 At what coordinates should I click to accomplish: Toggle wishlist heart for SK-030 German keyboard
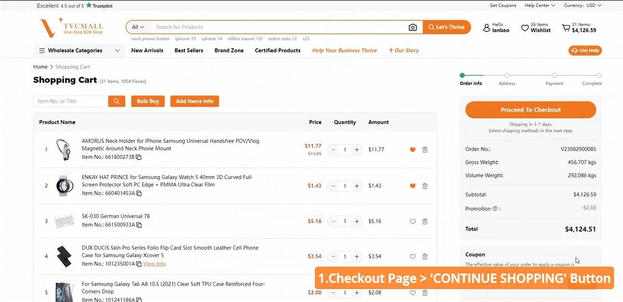tap(412, 221)
